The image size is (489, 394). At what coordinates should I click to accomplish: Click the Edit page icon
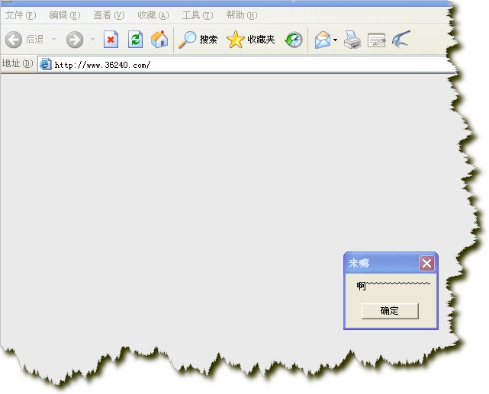coord(376,40)
